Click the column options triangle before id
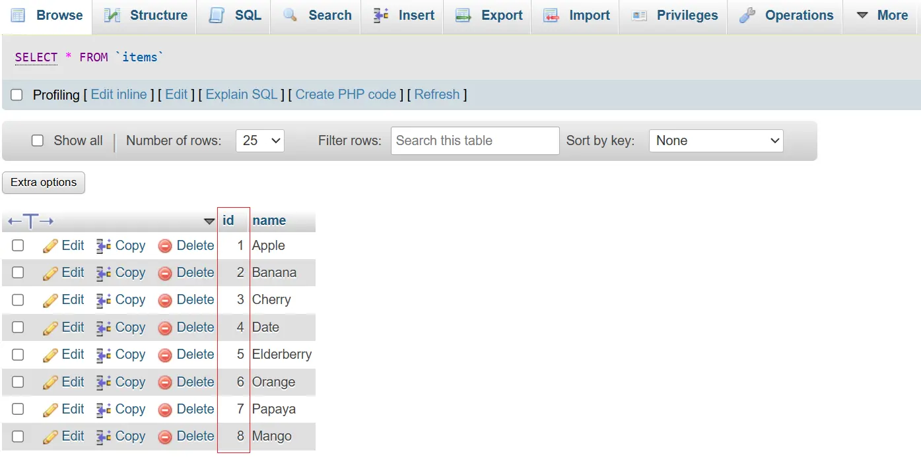 [x=209, y=221]
